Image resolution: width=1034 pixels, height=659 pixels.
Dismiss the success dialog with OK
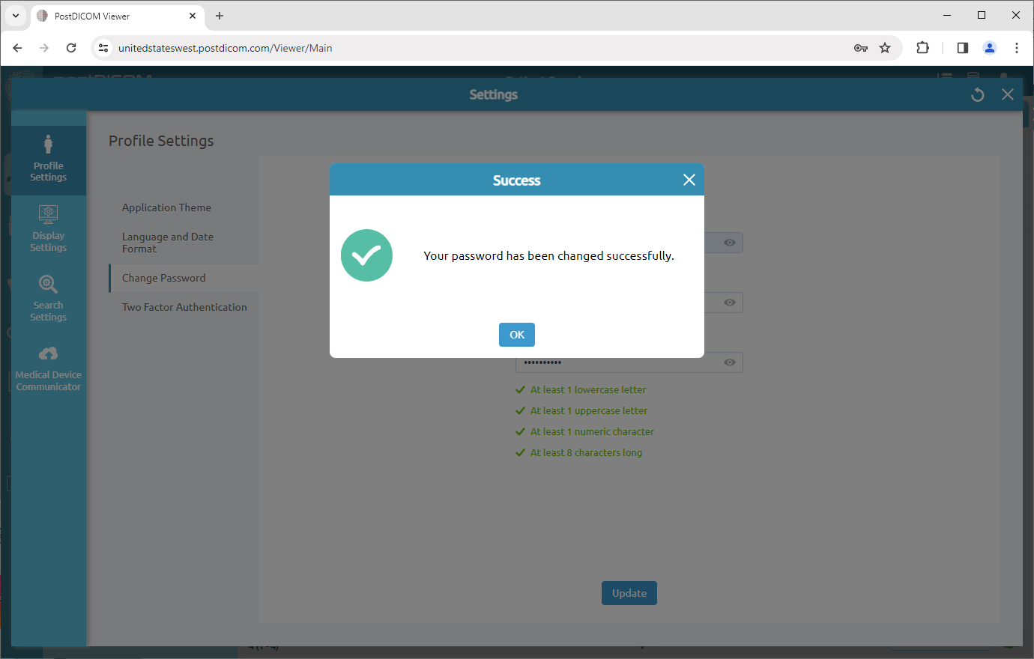coord(516,335)
